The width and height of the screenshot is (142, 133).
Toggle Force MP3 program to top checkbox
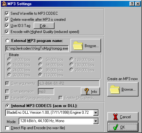coord(7,98)
